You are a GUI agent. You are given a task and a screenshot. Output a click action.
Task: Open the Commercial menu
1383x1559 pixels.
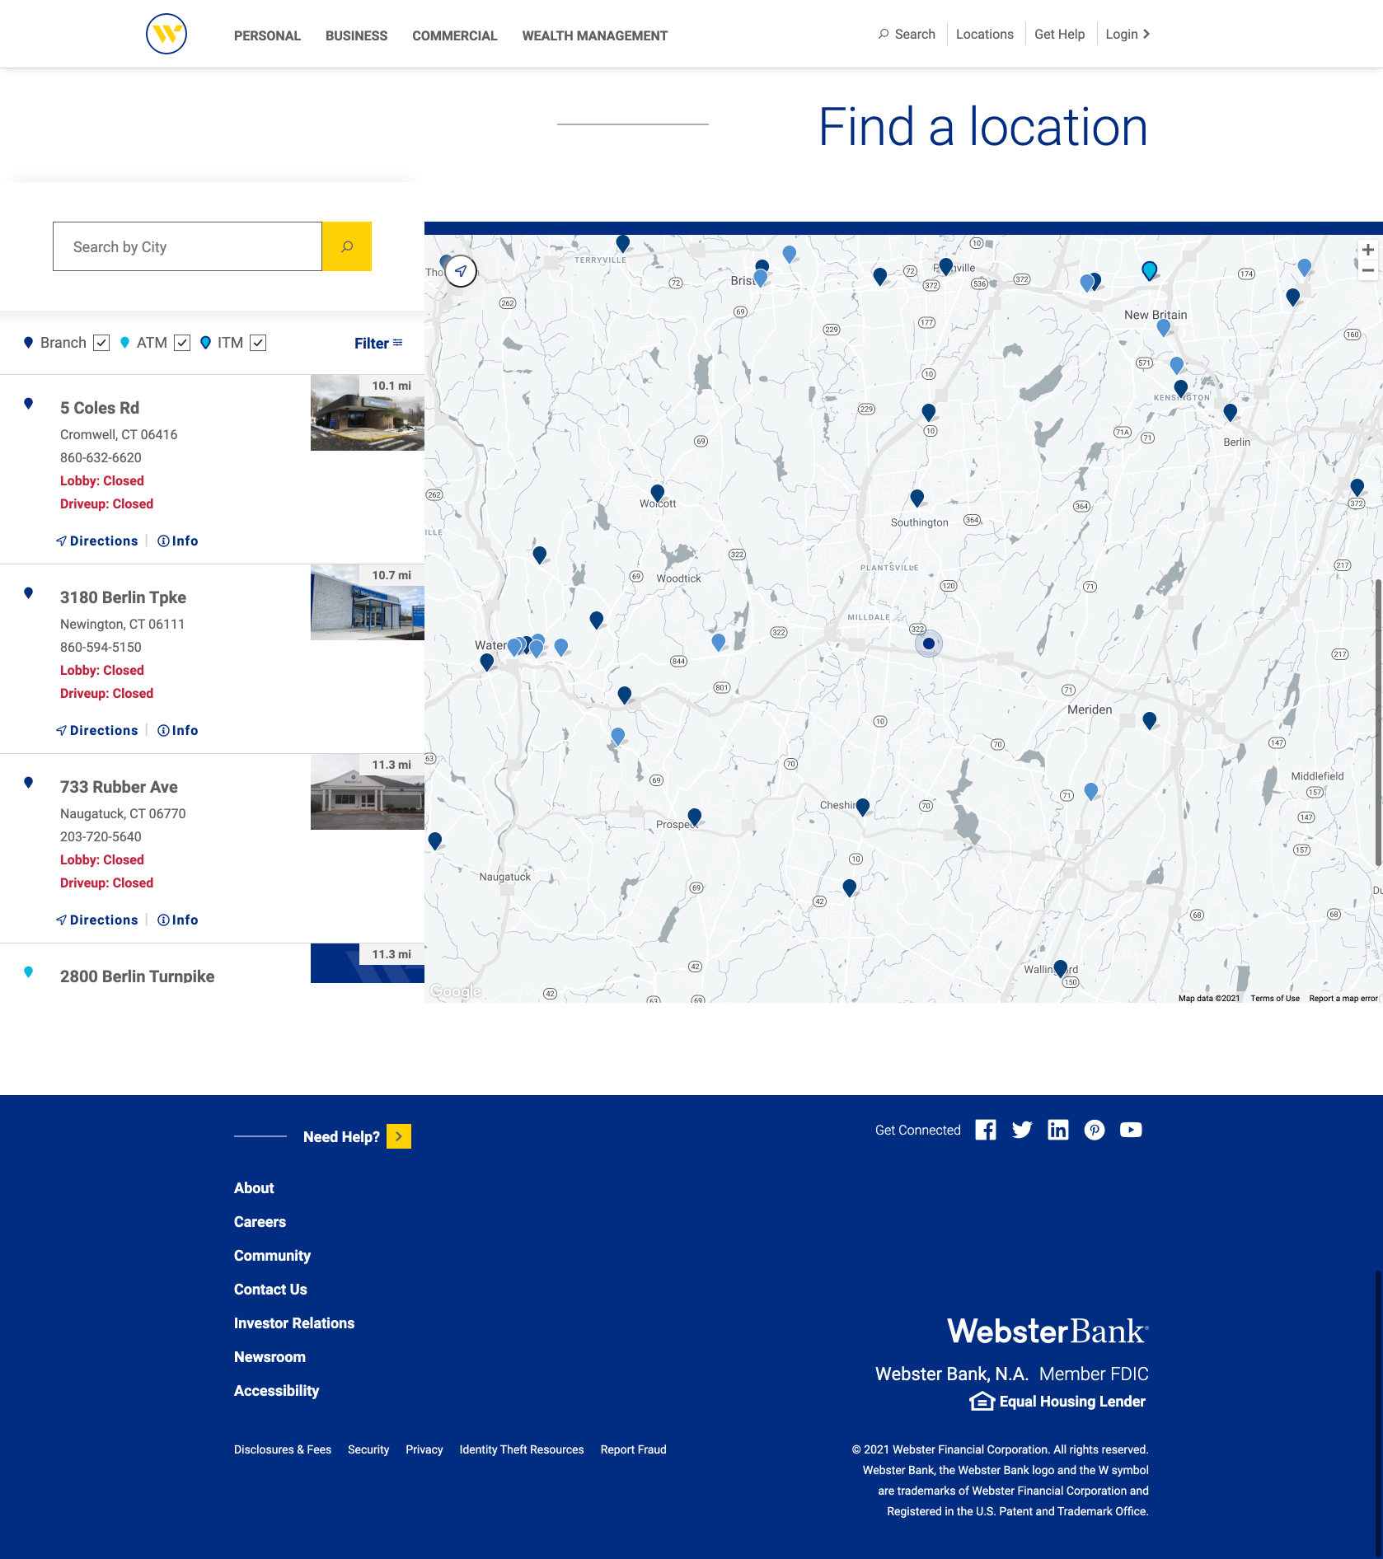pos(455,35)
